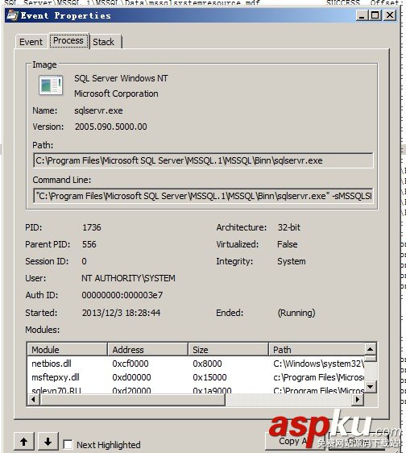Image resolution: width=406 pixels, height=453 pixels.
Task: Click the SQL Server image icon
Action: pyautogui.click(x=51, y=85)
